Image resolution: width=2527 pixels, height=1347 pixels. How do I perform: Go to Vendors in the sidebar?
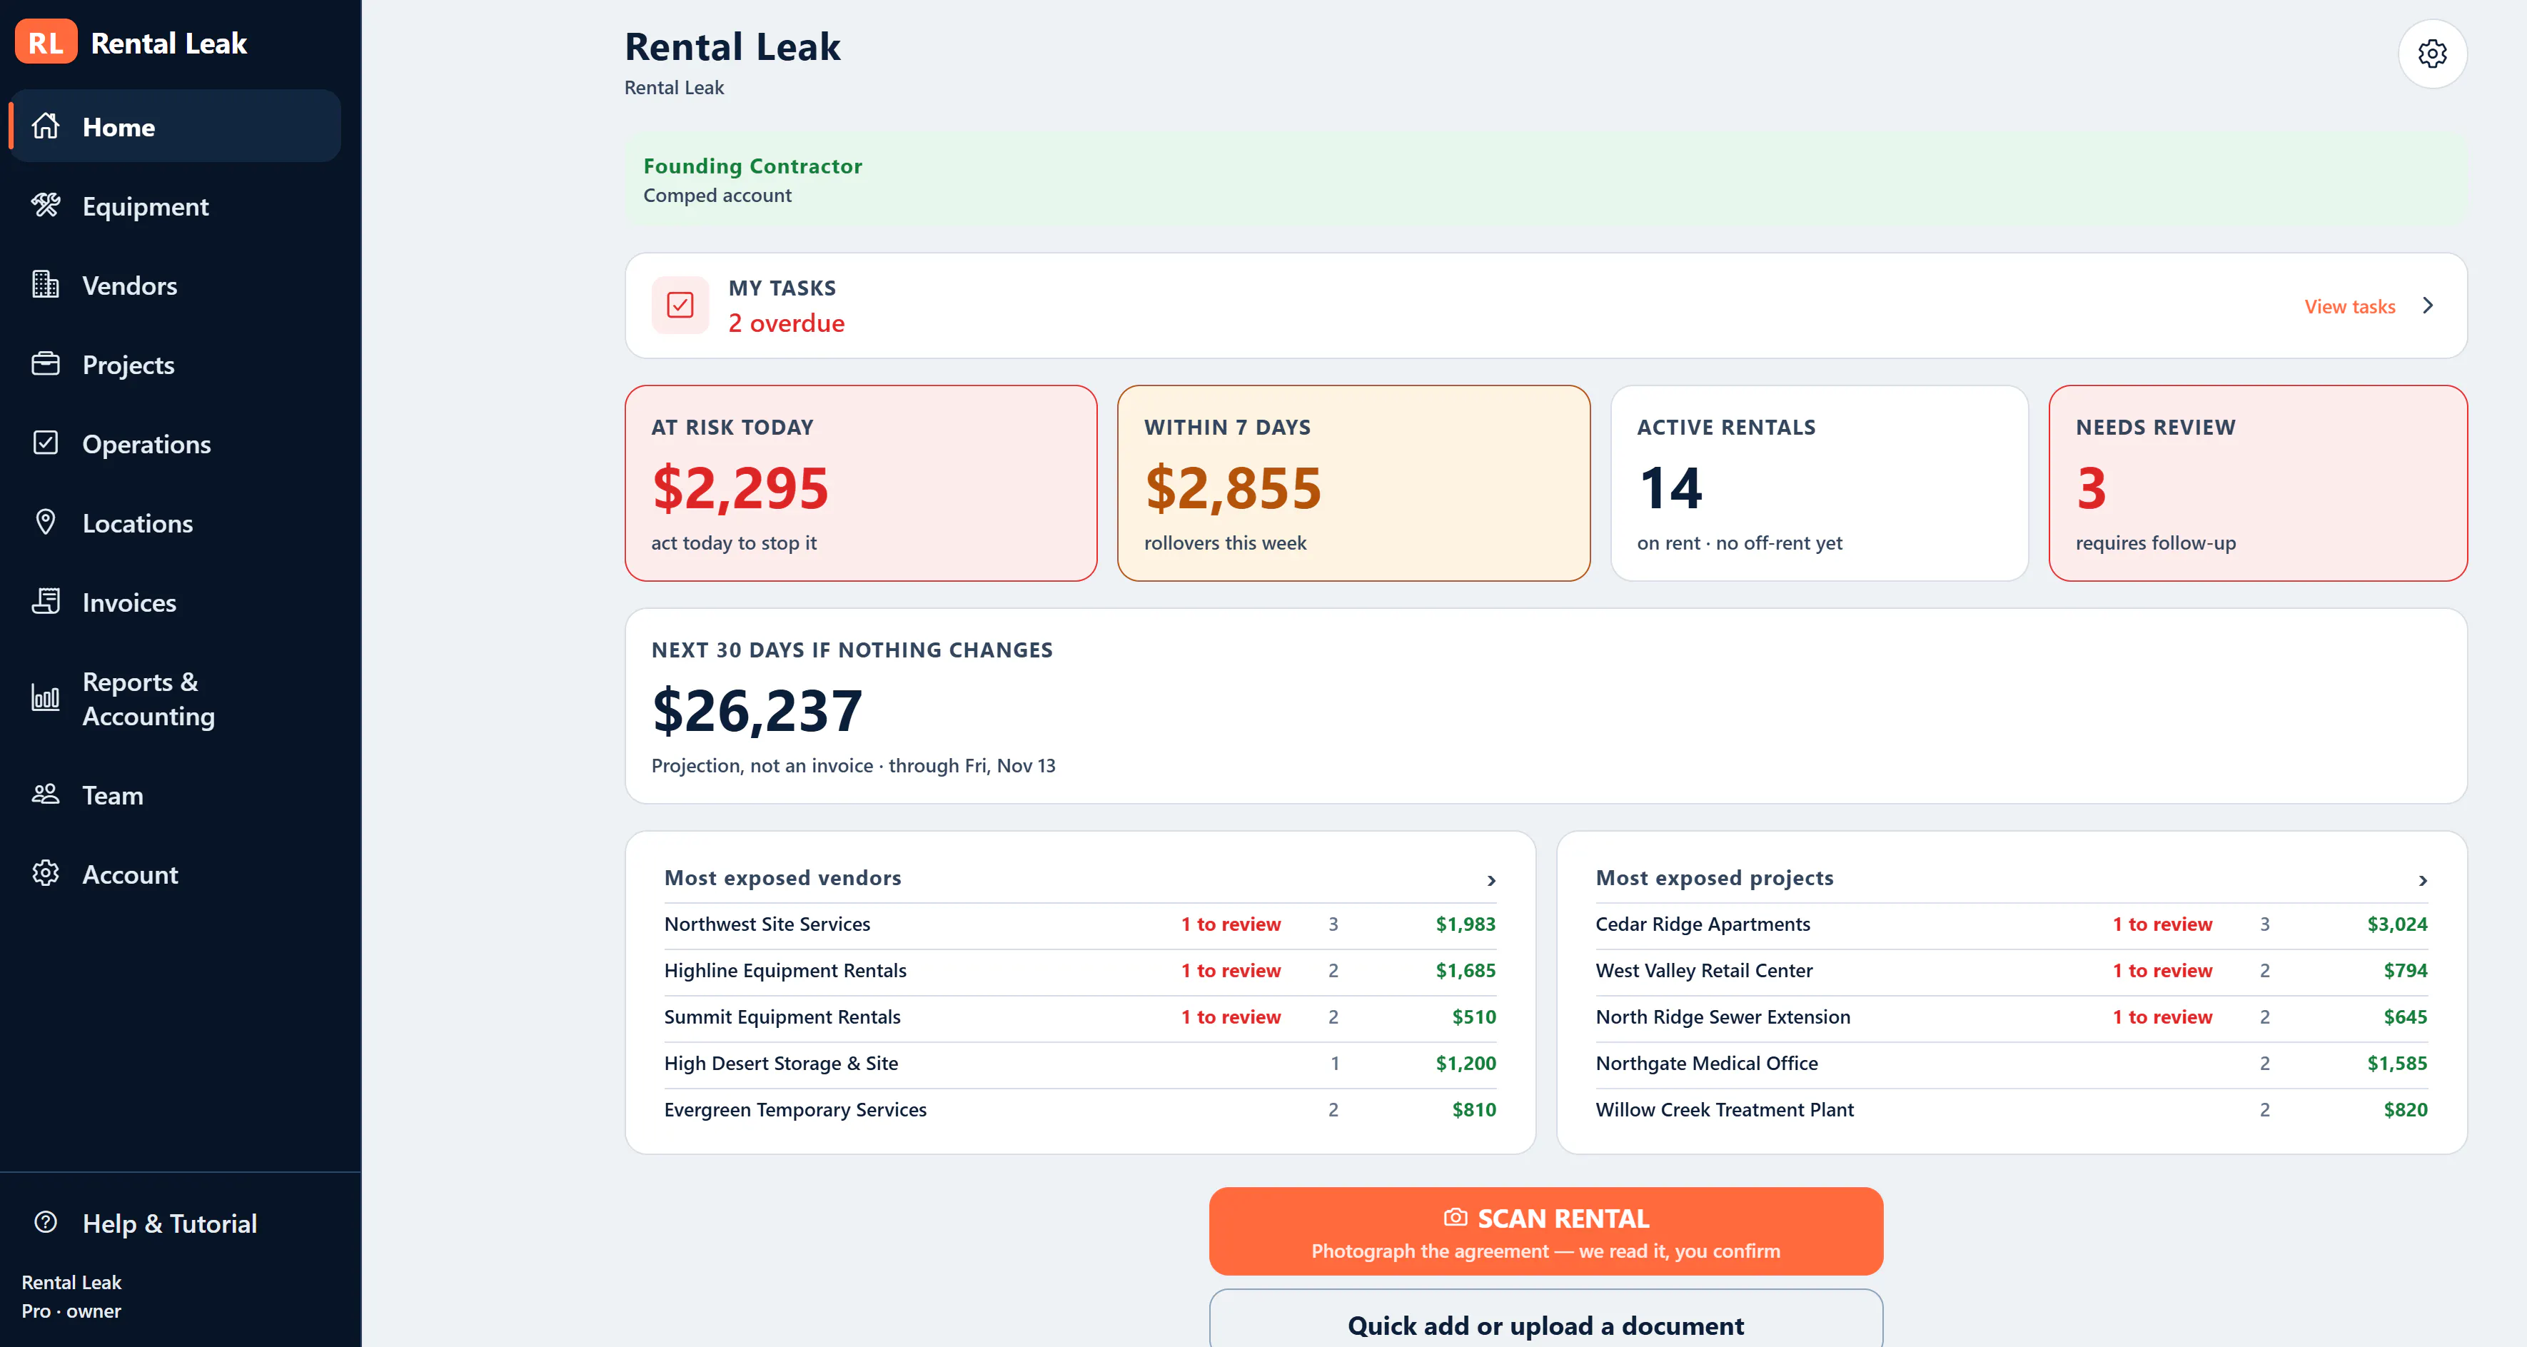176,286
